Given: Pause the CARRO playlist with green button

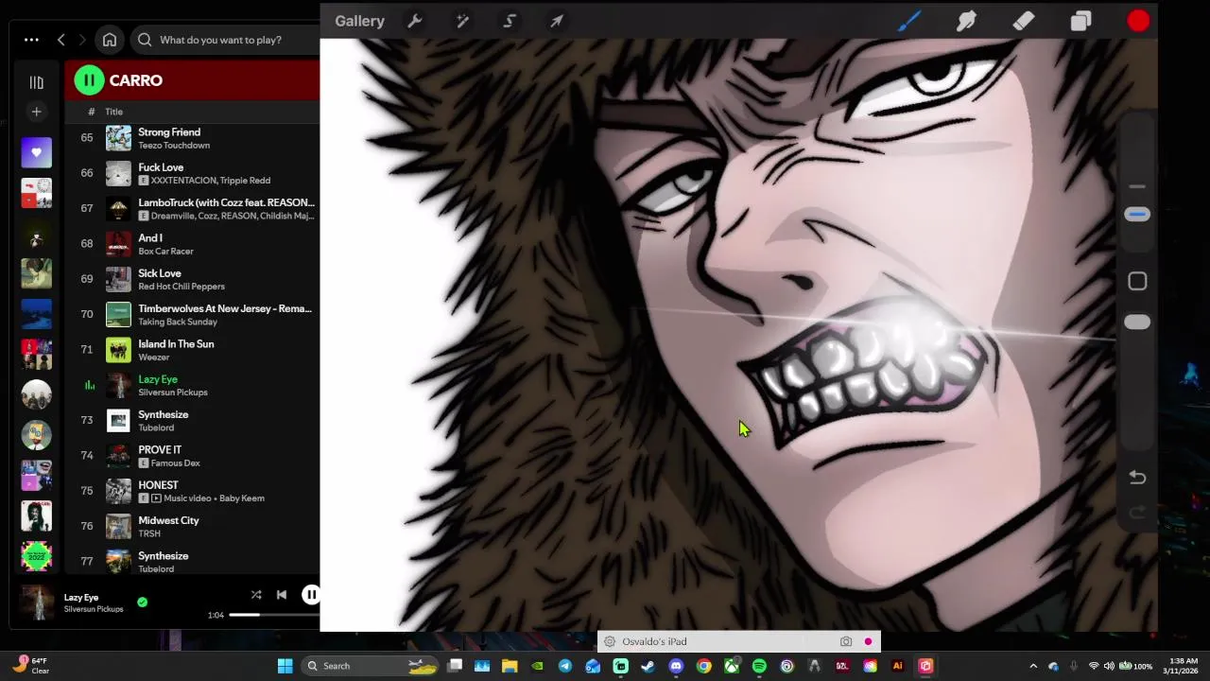Looking at the screenshot, I should 89,80.
